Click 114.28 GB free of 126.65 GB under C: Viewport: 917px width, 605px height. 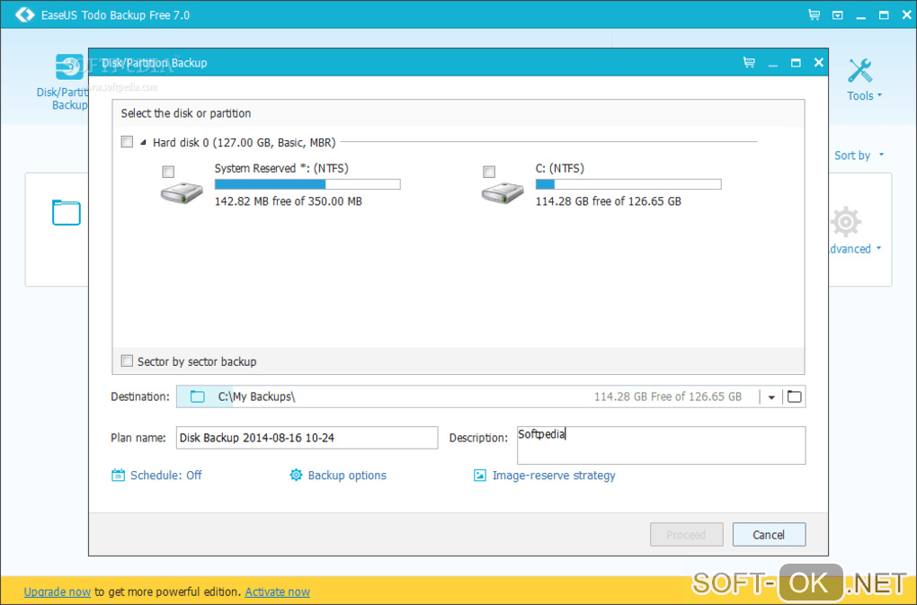pos(609,201)
